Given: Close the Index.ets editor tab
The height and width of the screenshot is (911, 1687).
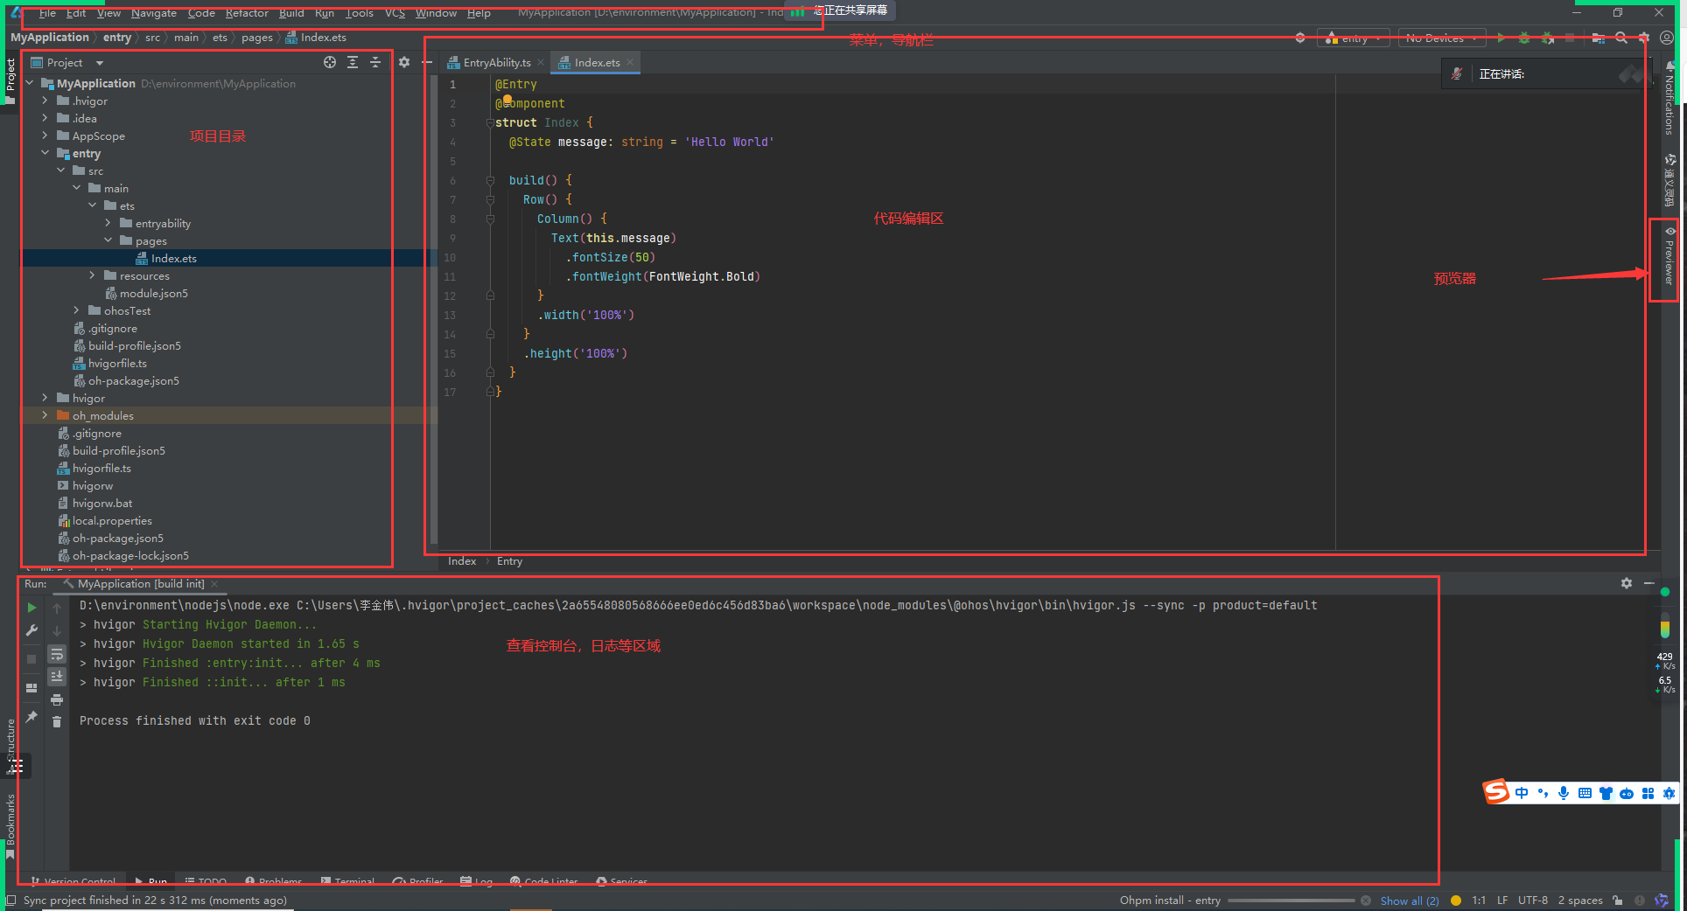Looking at the screenshot, I should [x=630, y=62].
